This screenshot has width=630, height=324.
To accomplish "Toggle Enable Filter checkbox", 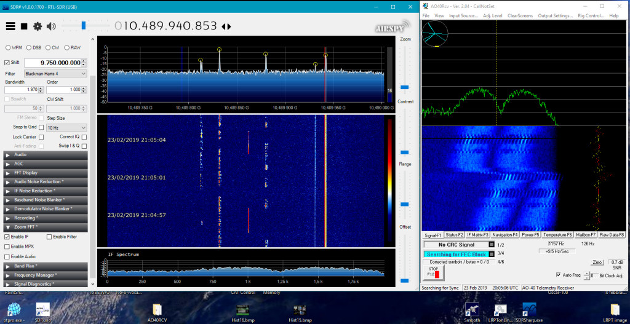I will tap(49, 237).
